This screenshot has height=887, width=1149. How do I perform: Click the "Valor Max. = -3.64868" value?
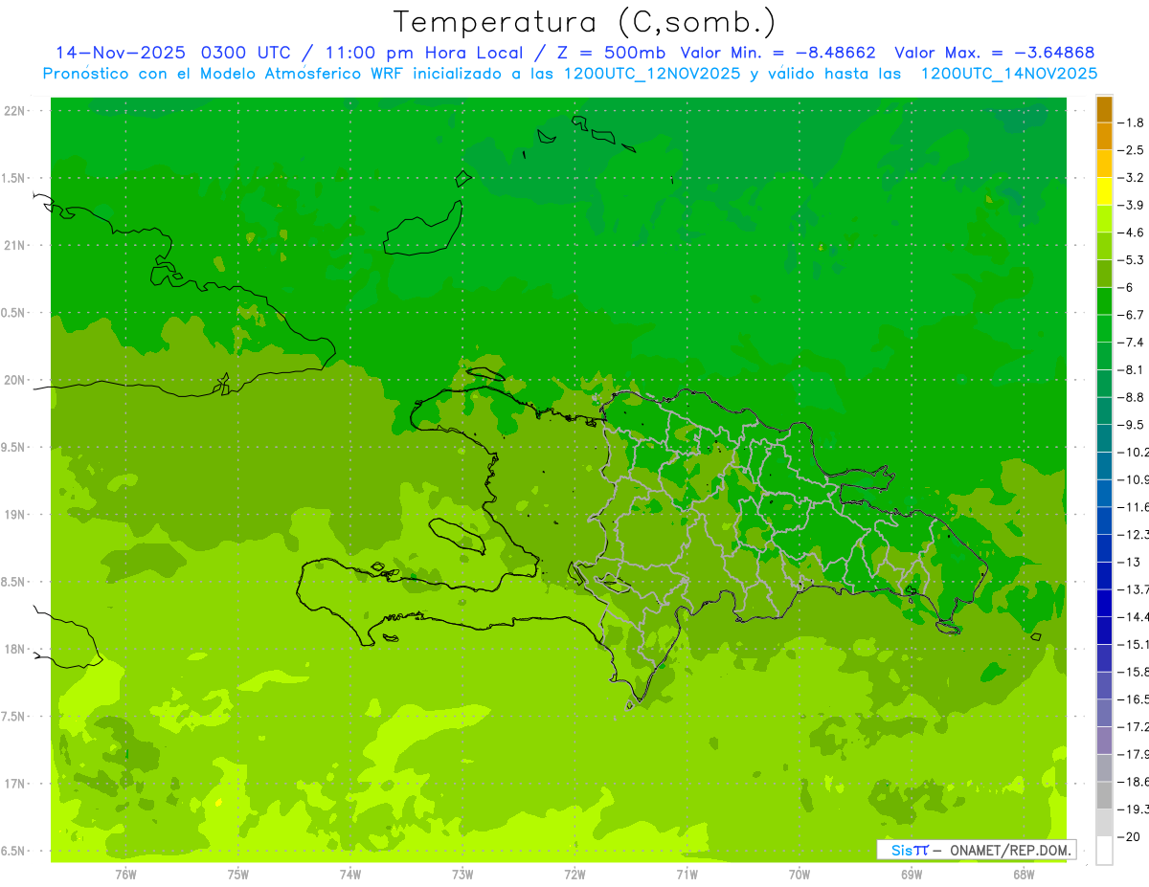994,53
